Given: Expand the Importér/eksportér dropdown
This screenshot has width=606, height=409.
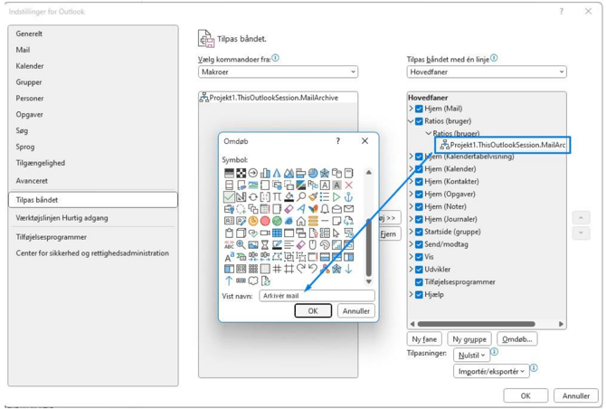Looking at the screenshot, I should [491, 371].
